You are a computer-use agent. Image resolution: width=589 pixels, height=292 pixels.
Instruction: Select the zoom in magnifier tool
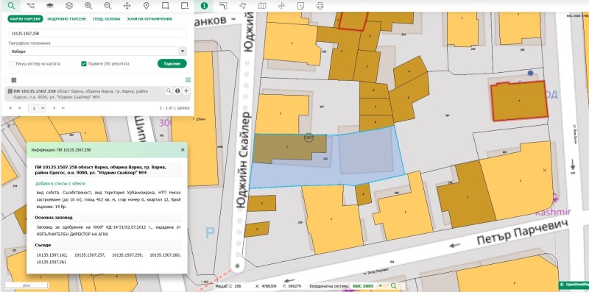coord(88,6)
